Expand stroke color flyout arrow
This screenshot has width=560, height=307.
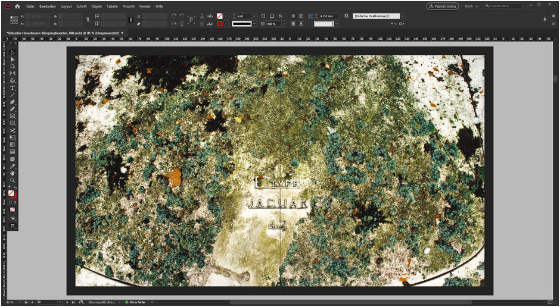pyautogui.click(x=226, y=24)
